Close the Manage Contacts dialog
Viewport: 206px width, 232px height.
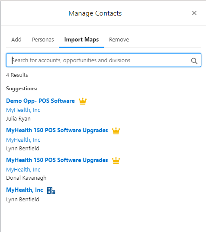coord(194,13)
